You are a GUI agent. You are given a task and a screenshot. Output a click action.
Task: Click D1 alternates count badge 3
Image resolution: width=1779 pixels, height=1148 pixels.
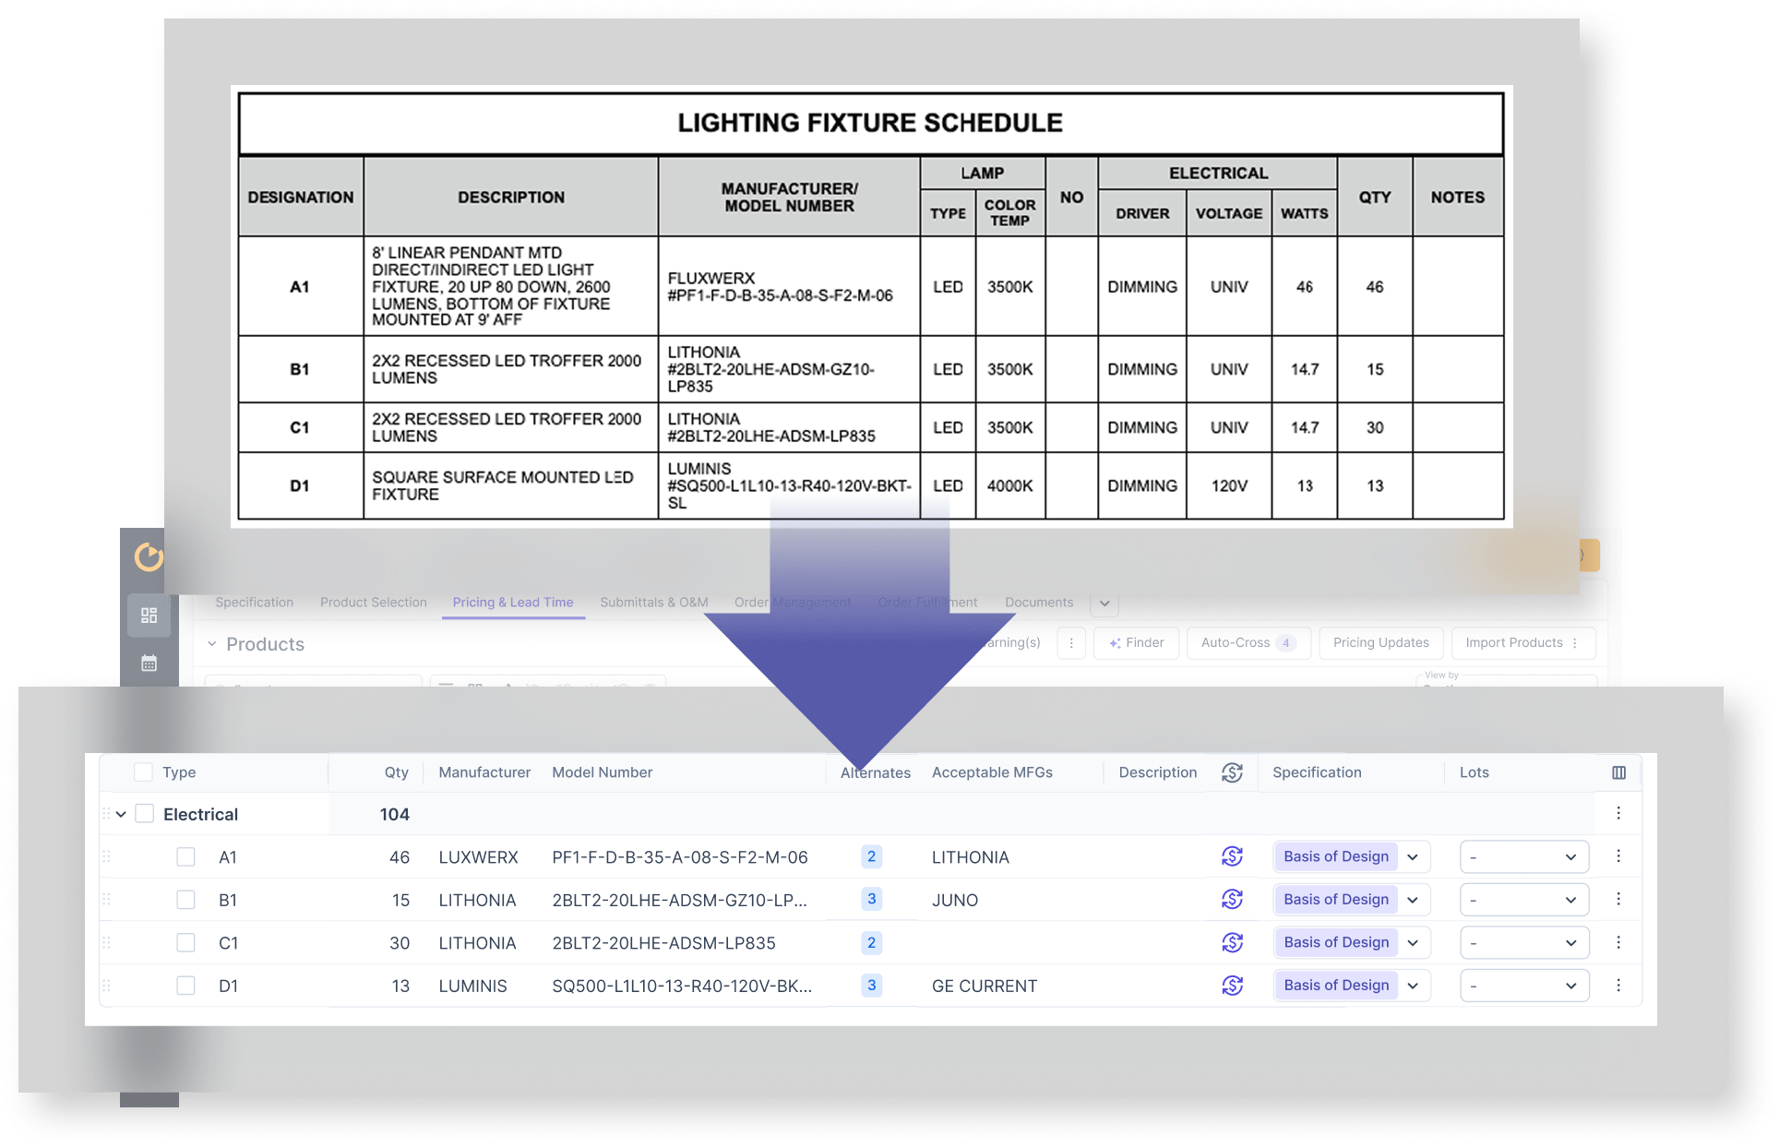pos(871,986)
